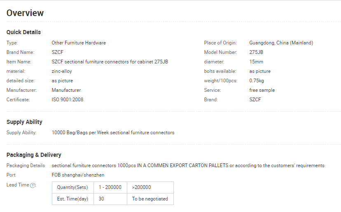Screen dimensions: 341x212
Task: Click the 'Place of Origin:' label
Action: point(220,43)
